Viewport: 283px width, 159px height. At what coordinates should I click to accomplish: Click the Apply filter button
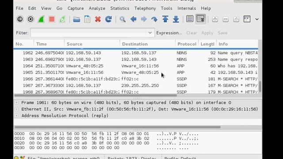pos(207,33)
